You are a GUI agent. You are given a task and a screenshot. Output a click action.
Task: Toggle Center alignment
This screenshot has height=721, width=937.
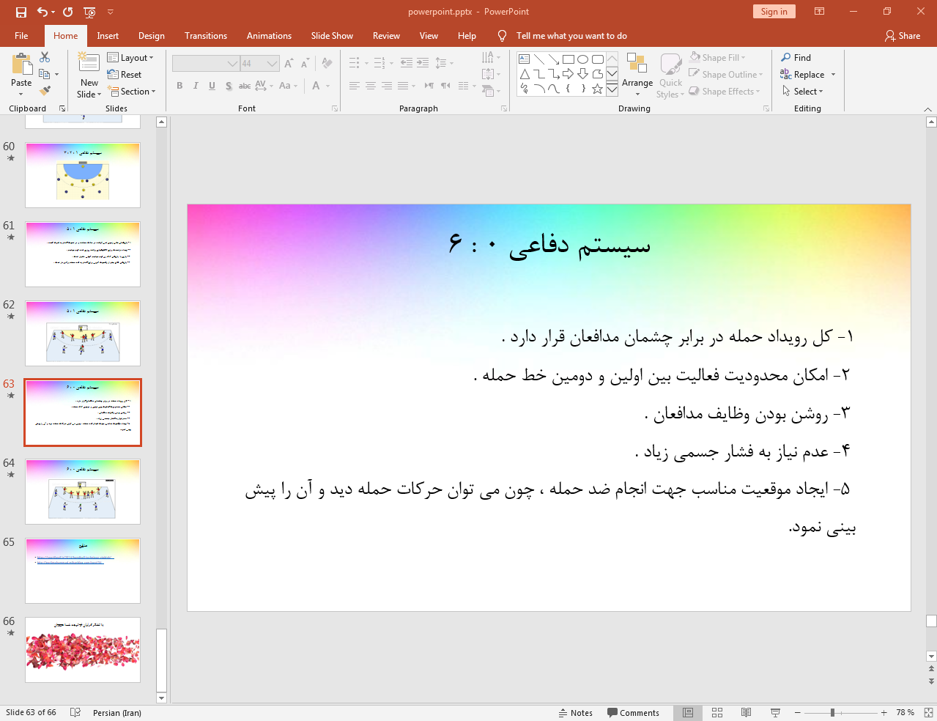pyautogui.click(x=371, y=86)
